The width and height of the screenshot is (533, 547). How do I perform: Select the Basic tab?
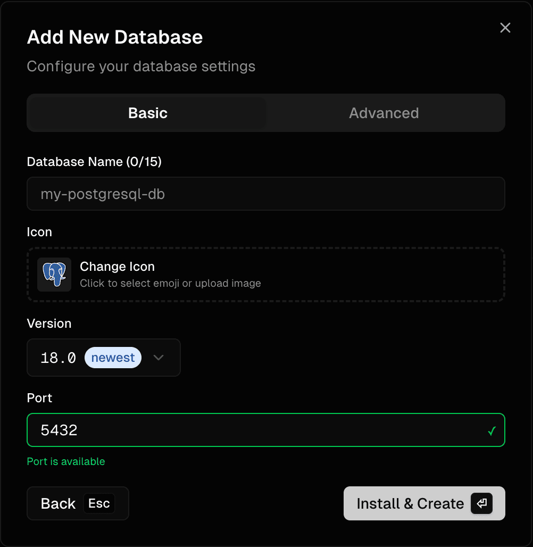(147, 113)
